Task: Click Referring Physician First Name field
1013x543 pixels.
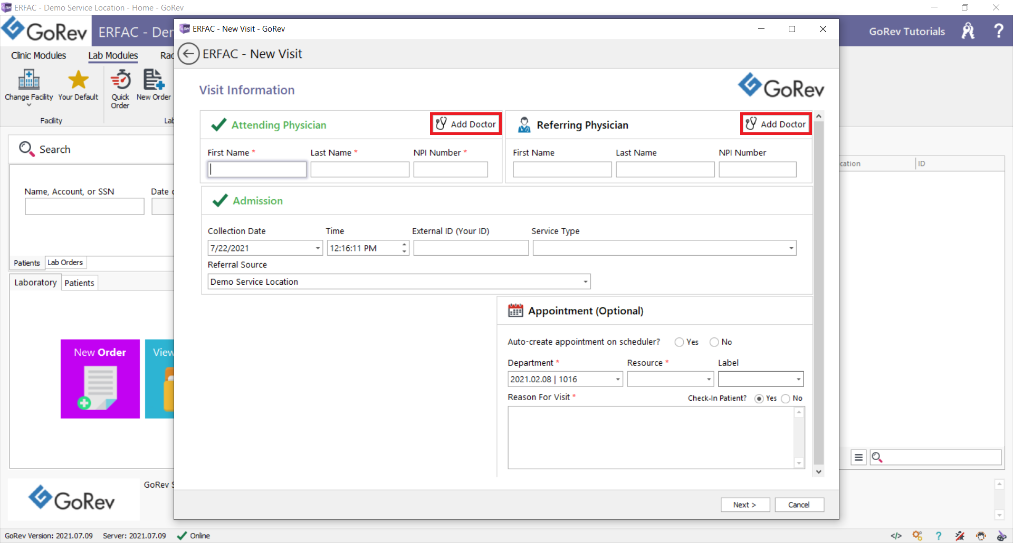Action: pos(562,169)
